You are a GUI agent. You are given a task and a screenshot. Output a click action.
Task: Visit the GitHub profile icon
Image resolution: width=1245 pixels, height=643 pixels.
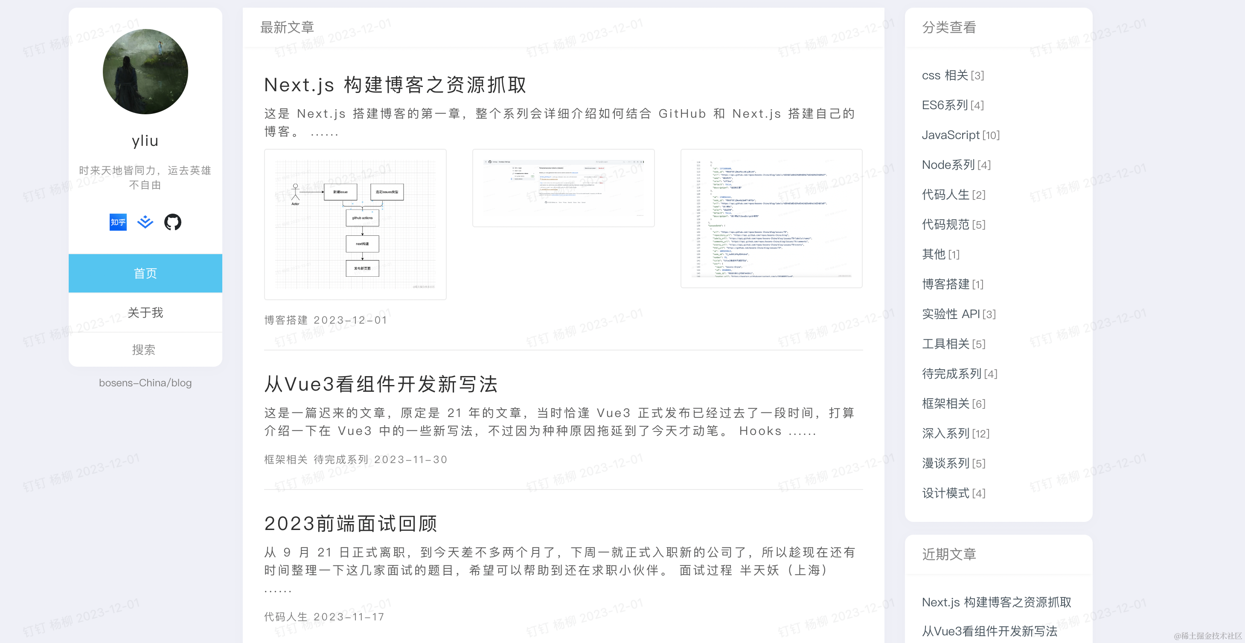[x=172, y=222]
